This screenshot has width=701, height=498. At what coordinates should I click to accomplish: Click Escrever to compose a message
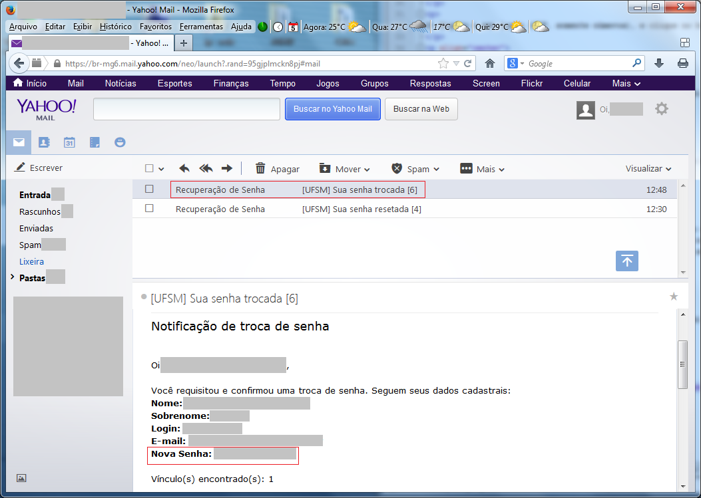click(x=39, y=168)
